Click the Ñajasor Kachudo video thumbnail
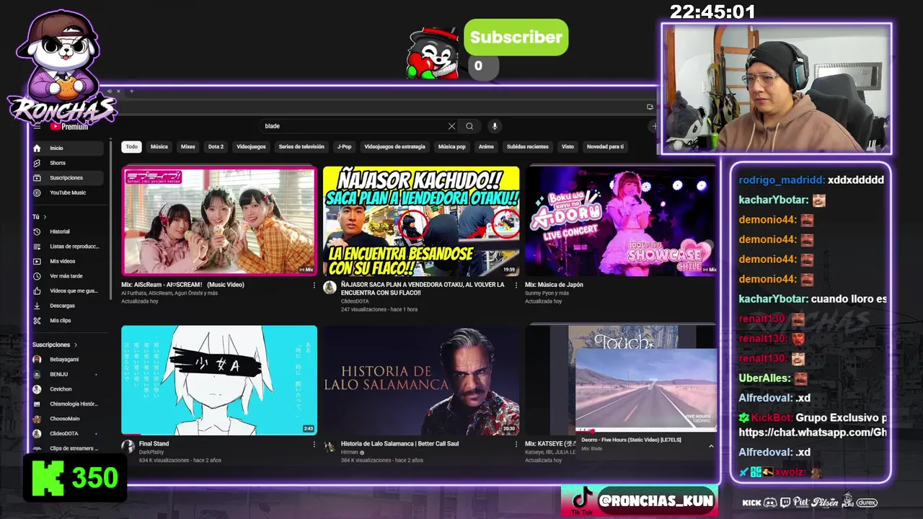 (421, 221)
